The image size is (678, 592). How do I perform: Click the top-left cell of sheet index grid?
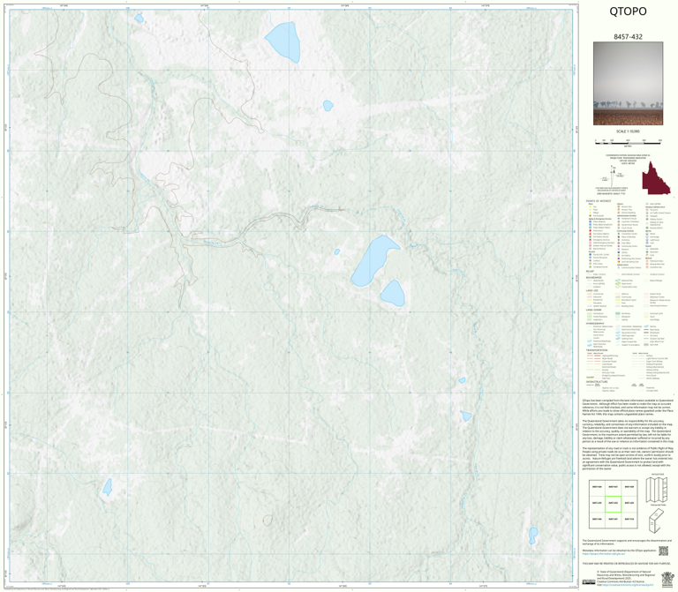pos(597,487)
